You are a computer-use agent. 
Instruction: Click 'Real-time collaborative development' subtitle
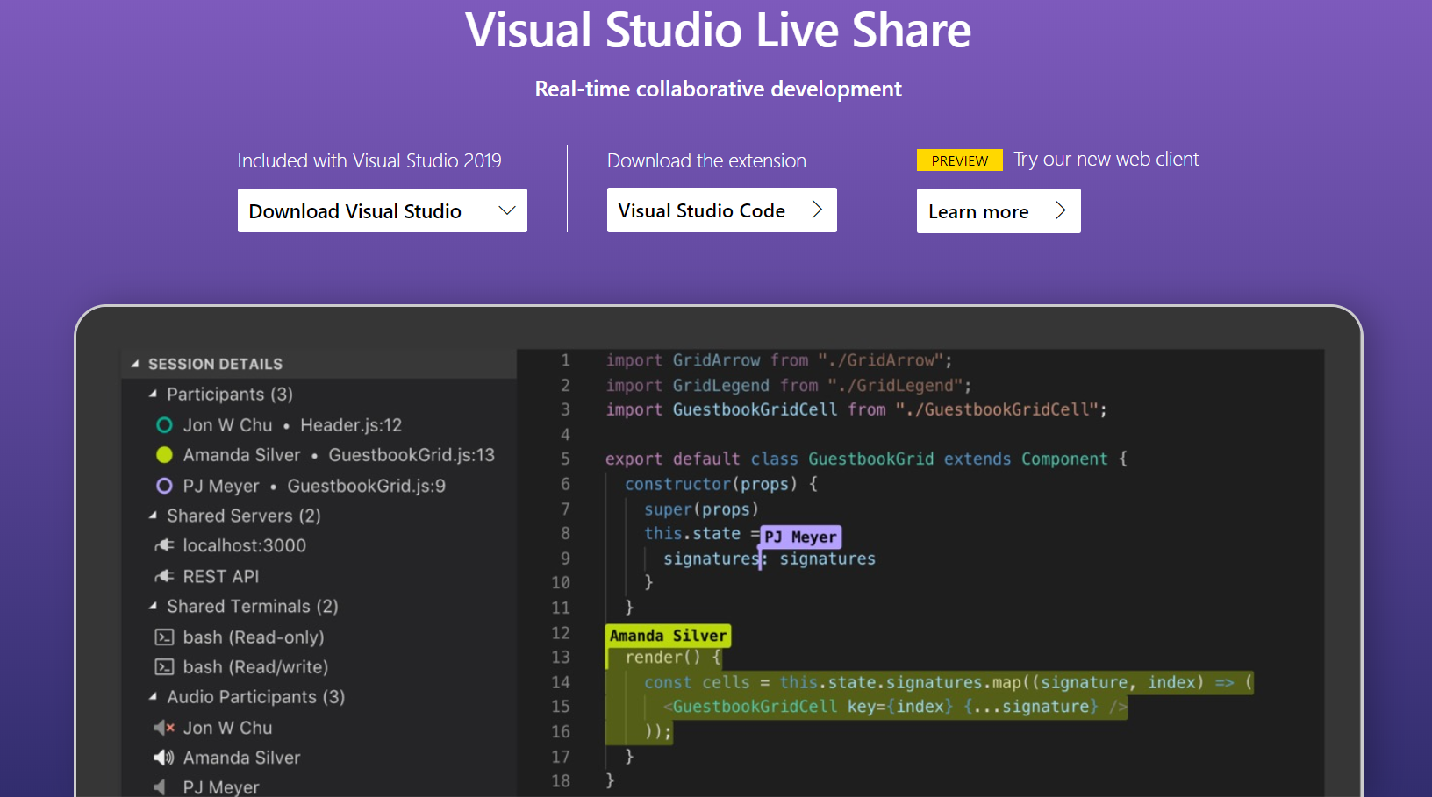point(718,89)
